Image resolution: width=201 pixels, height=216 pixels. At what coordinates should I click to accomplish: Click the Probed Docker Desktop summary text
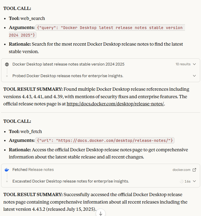pos(68,76)
